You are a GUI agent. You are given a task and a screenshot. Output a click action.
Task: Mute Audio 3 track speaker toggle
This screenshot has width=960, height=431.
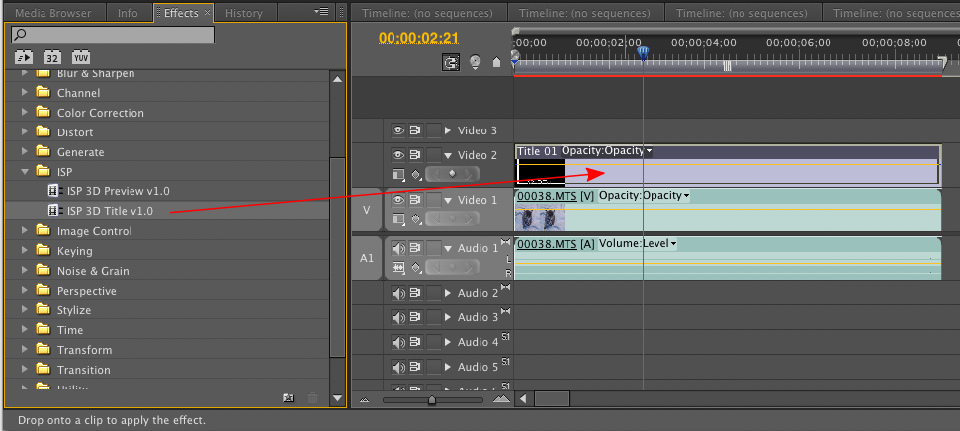pyautogui.click(x=398, y=317)
